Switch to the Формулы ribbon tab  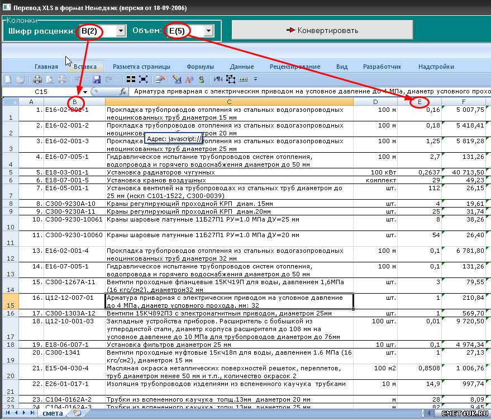[200, 67]
